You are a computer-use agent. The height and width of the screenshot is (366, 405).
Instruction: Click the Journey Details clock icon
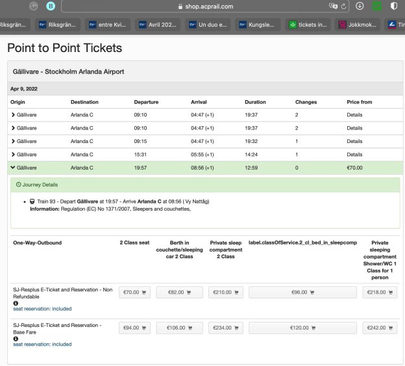pos(18,185)
